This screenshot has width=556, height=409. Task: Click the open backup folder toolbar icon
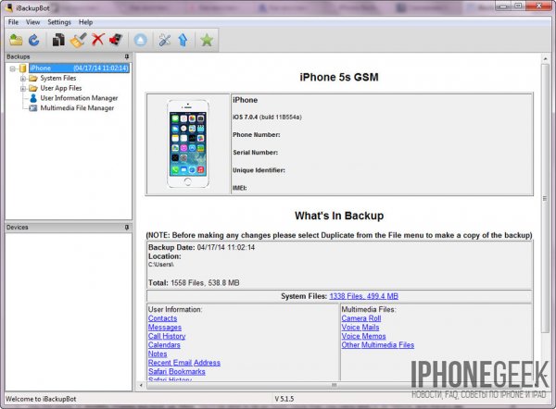pos(16,40)
